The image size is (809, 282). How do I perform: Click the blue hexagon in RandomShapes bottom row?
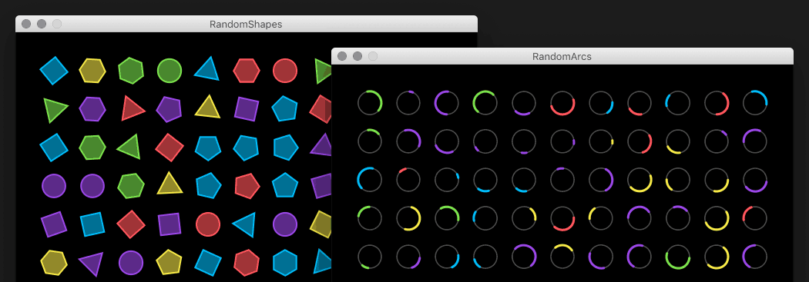tap(285, 263)
